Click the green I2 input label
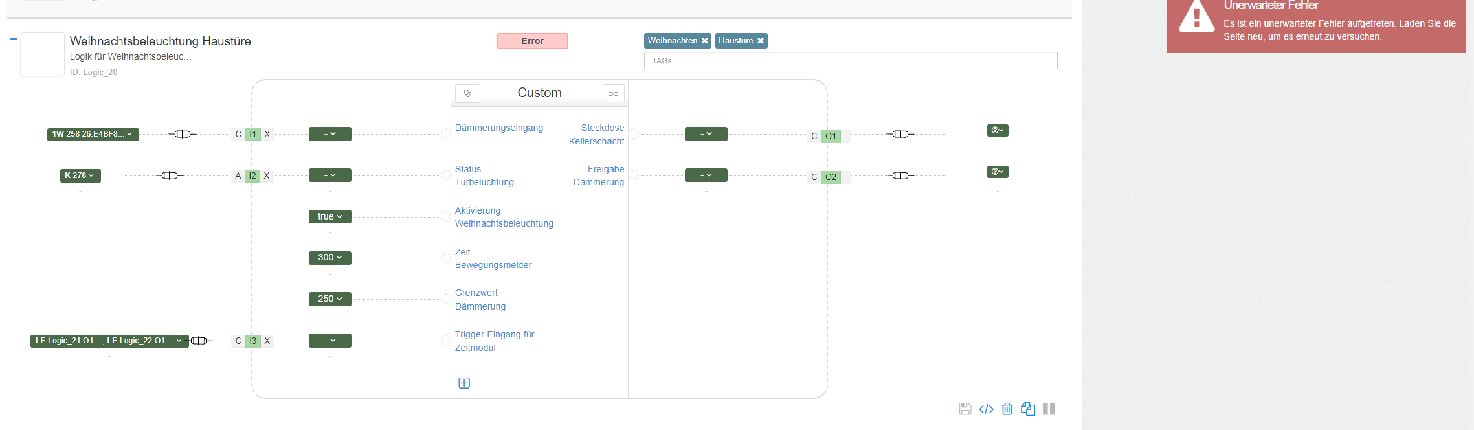 click(252, 175)
